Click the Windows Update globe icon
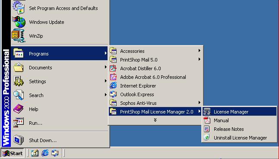The height and width of the screenshot is (159, 279). tap(19, 22)
